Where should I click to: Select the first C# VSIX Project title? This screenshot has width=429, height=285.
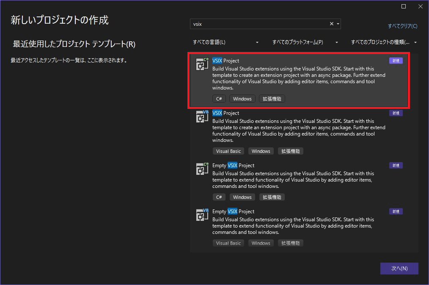[226, 61]
